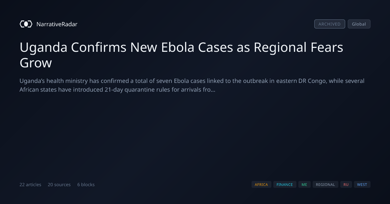View the 22 articles count

pyautogui.click(x=30, y=185)
